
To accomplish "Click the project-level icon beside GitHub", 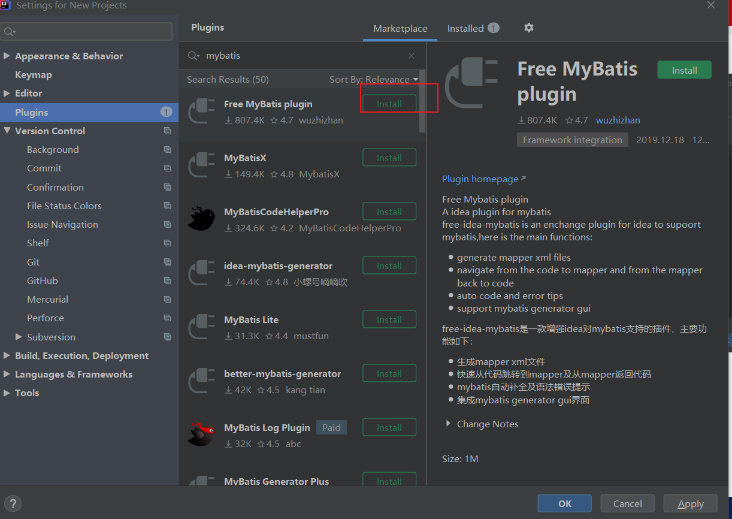I will (167, 280).
